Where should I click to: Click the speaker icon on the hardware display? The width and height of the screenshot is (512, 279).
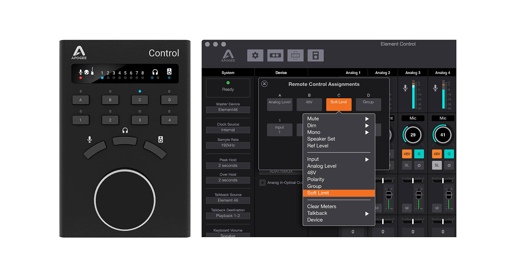169,72
